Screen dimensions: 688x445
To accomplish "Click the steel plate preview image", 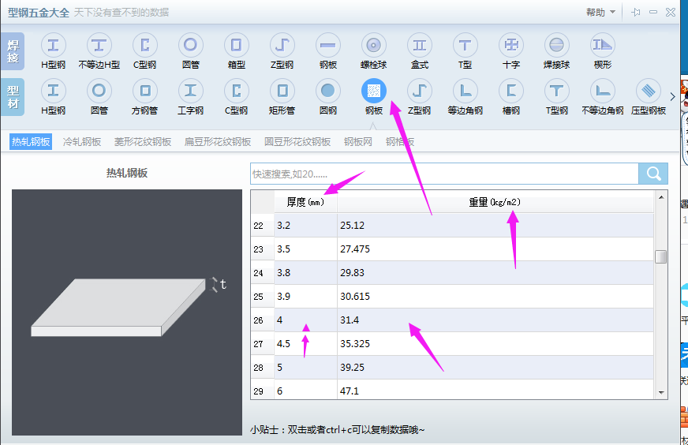I will (127, 312).
